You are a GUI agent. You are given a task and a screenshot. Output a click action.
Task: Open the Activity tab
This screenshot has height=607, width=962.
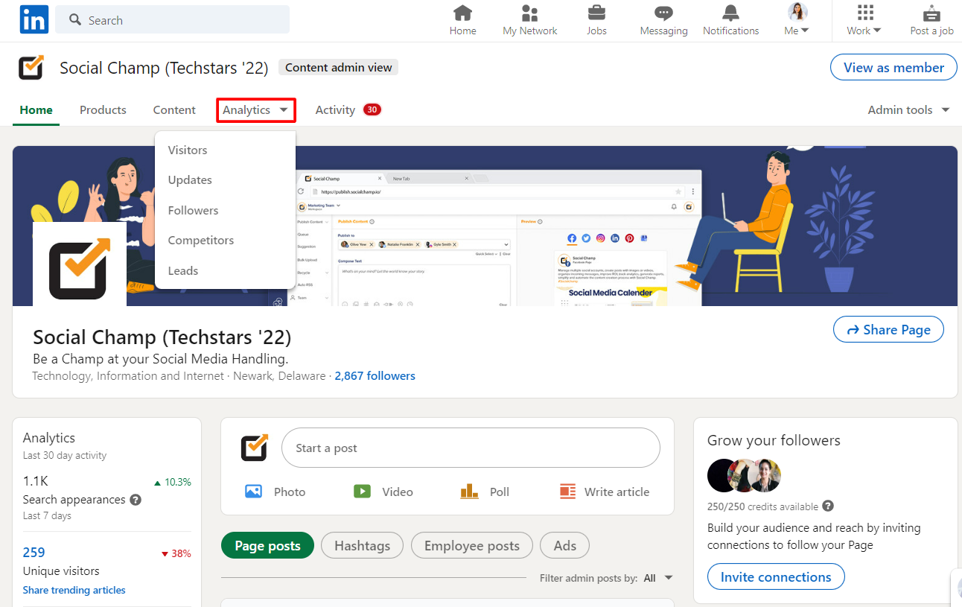tap(335, 109)
